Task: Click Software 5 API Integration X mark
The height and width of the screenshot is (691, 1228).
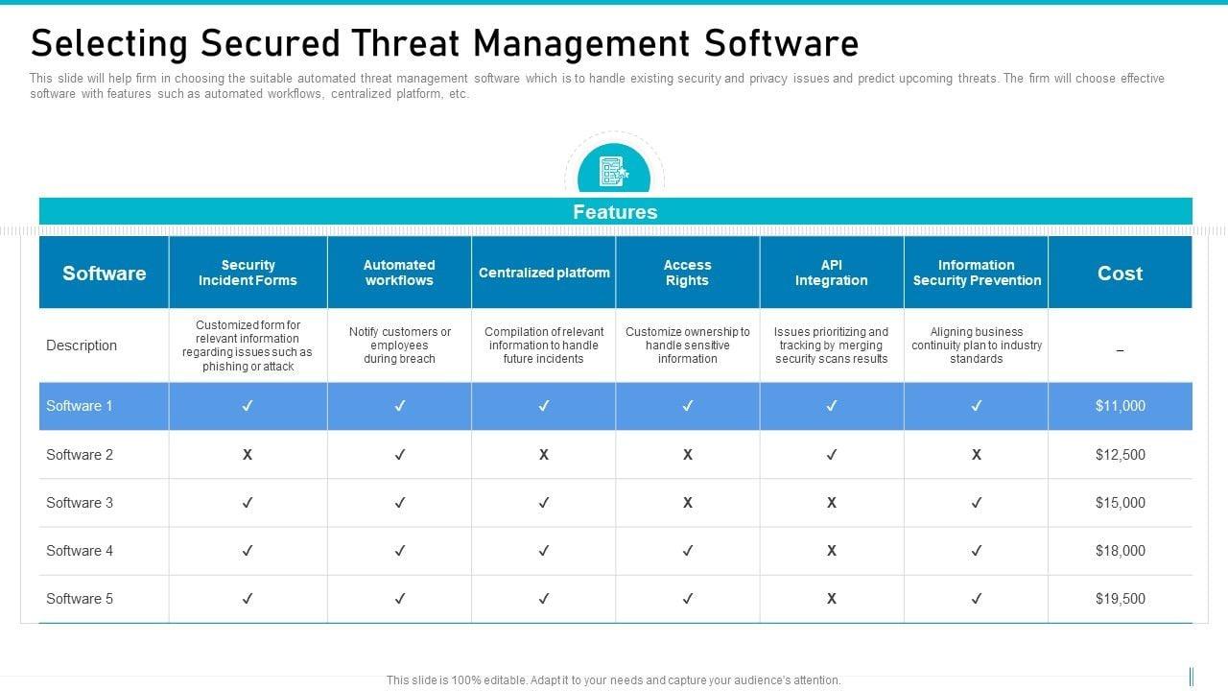Action: (832, 599)
